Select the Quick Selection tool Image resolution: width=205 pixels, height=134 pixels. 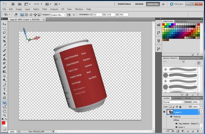pos(4,37)
